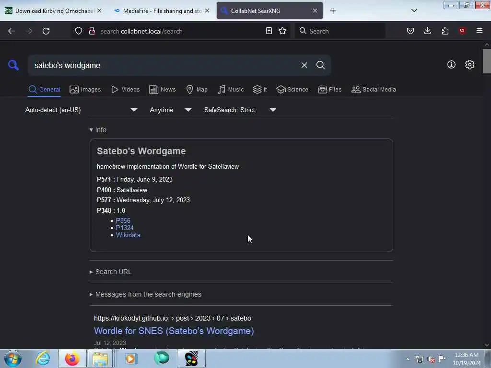Open Firefox downloads panel
Screen dimensions: 491x368
click(x=427, y=31)
